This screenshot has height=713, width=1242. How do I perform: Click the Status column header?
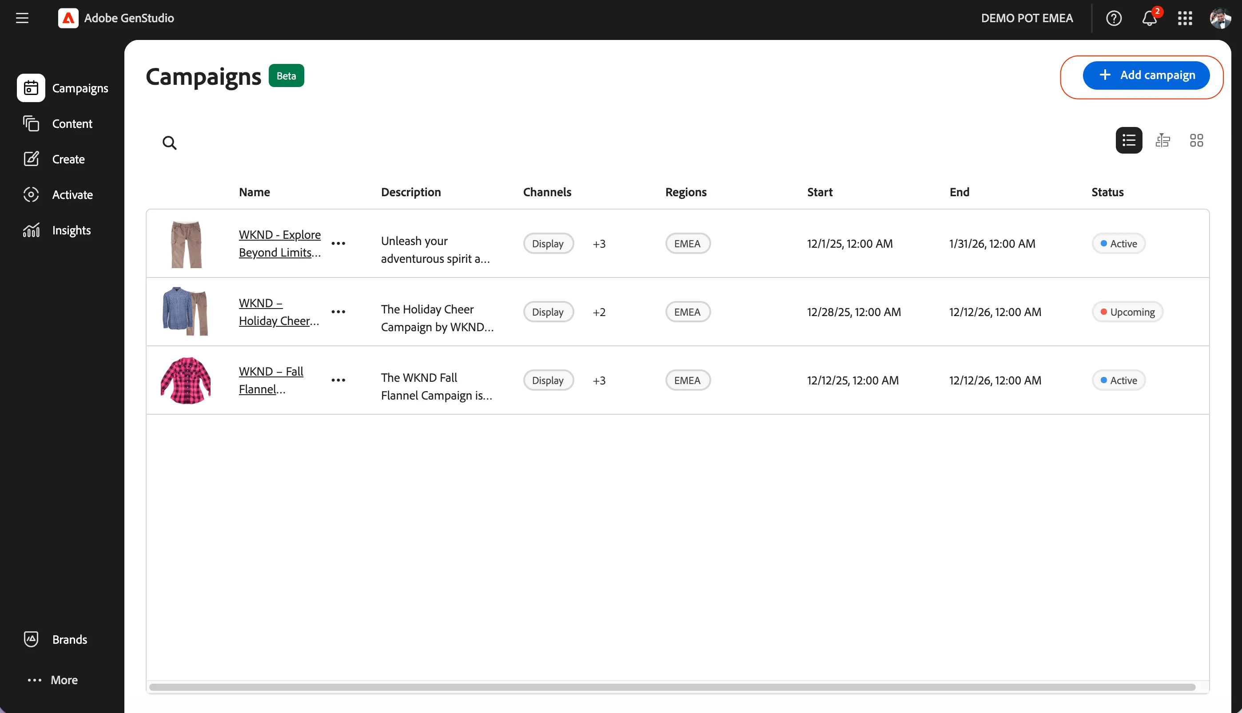[1107, 192]
